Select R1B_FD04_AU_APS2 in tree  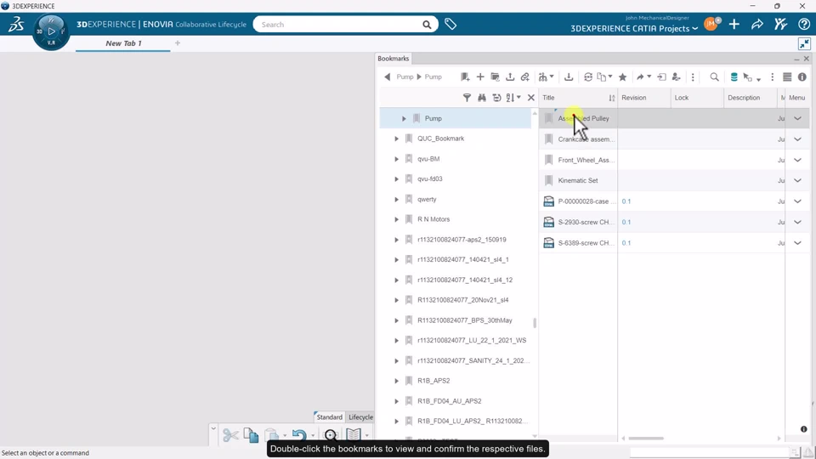point(449,401)
